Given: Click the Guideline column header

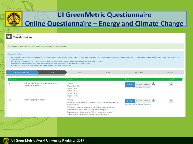Looking at the screenshot, I should [x=172, y=79].
